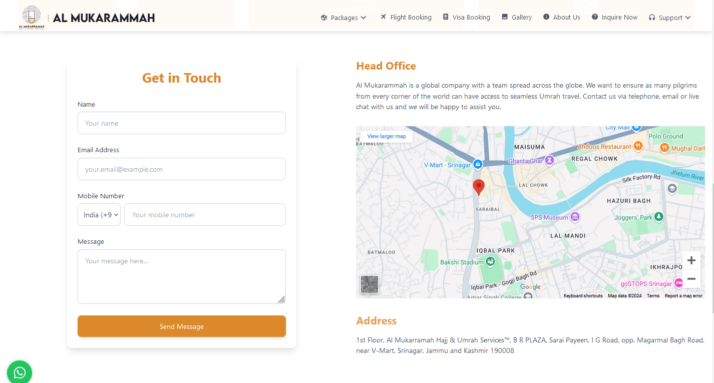Click Visa Booking passport icon
714x383 pixels.
[446, 17]
